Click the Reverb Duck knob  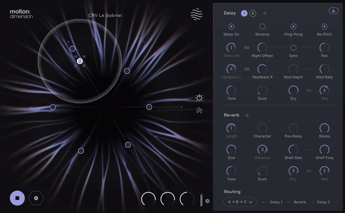262,171
